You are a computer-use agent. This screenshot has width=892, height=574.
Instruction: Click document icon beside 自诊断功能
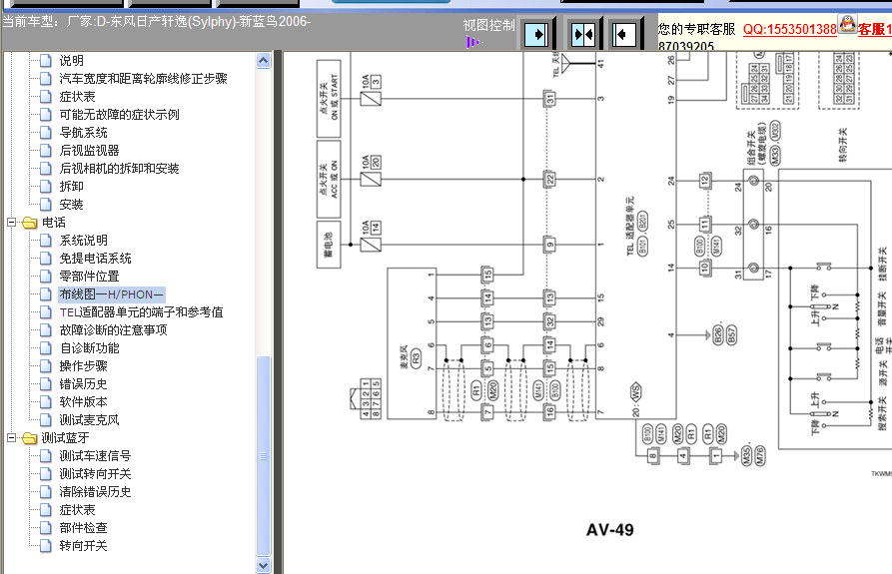46,347
